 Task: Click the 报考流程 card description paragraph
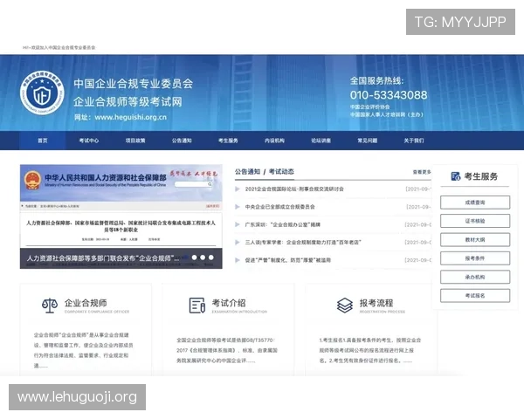[370, 350]
